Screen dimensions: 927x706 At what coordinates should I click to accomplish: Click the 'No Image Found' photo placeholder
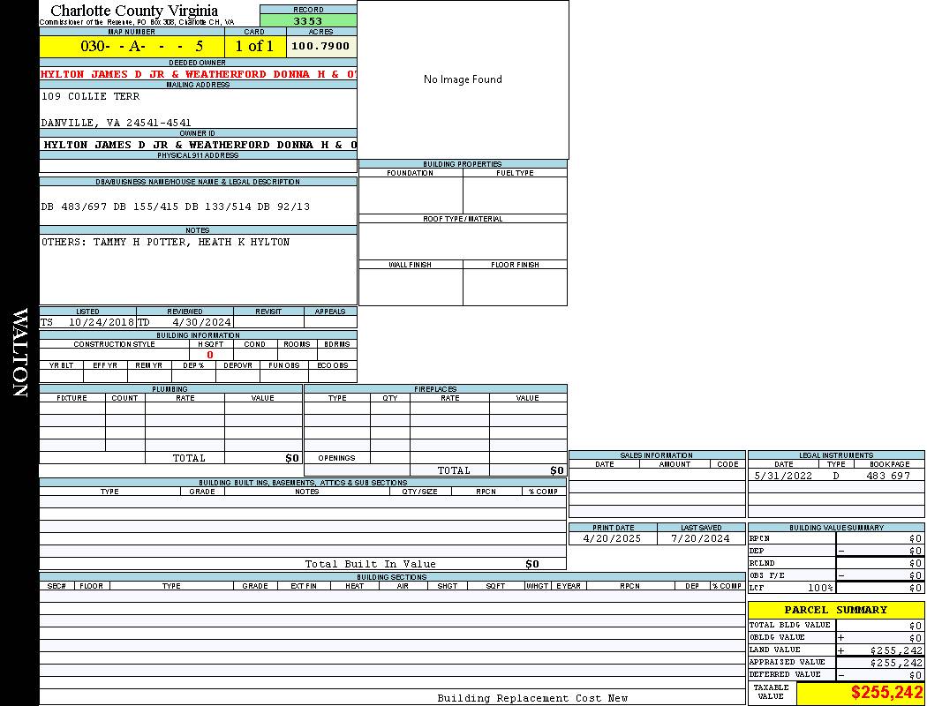point(463,79)
